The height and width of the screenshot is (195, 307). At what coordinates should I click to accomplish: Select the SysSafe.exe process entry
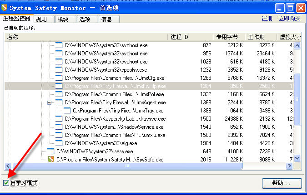(x=110, y=160)
